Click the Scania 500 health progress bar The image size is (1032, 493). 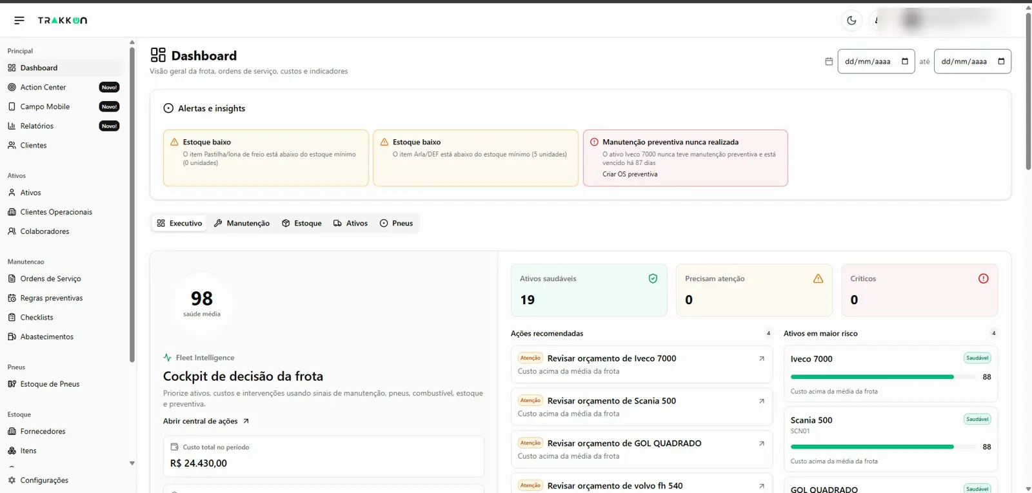coord(884,447)
